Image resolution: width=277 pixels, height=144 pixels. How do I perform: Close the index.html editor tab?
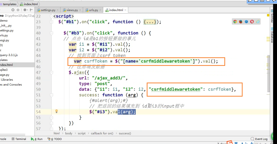pos(125,10)
